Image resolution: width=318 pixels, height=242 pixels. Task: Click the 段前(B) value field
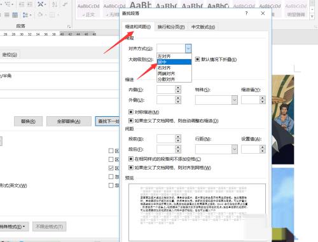pos(166,138)
